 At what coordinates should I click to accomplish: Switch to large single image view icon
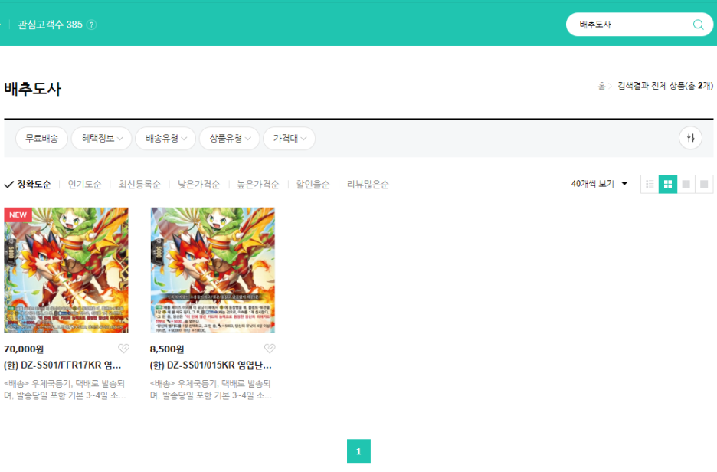click(704, 184)
